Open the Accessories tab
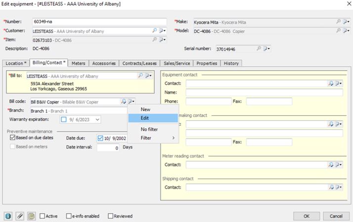The width and height of the screenshot is (353, 222). 104,63
